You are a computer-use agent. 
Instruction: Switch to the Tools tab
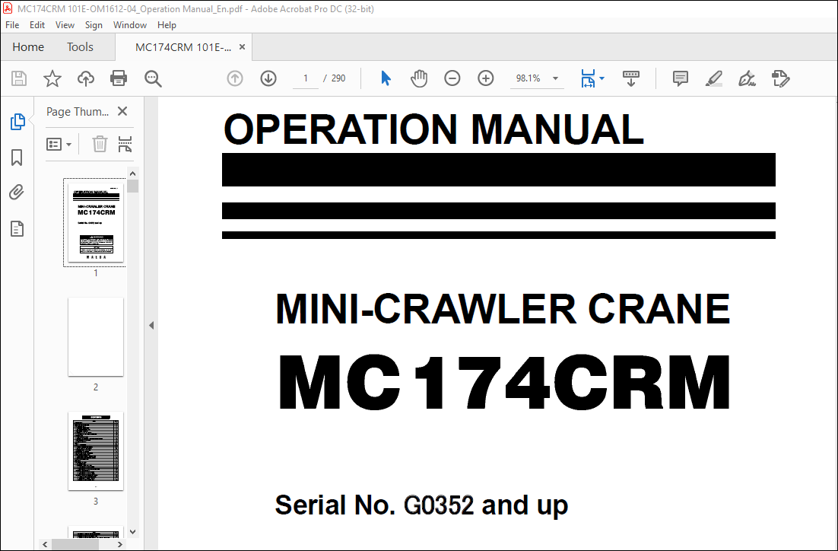pyautogui.click(x=80, y=47)
